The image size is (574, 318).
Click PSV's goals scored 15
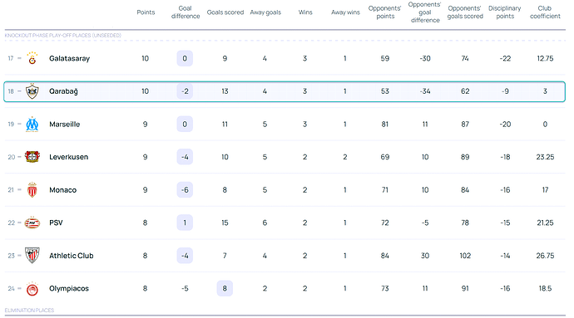225,223
